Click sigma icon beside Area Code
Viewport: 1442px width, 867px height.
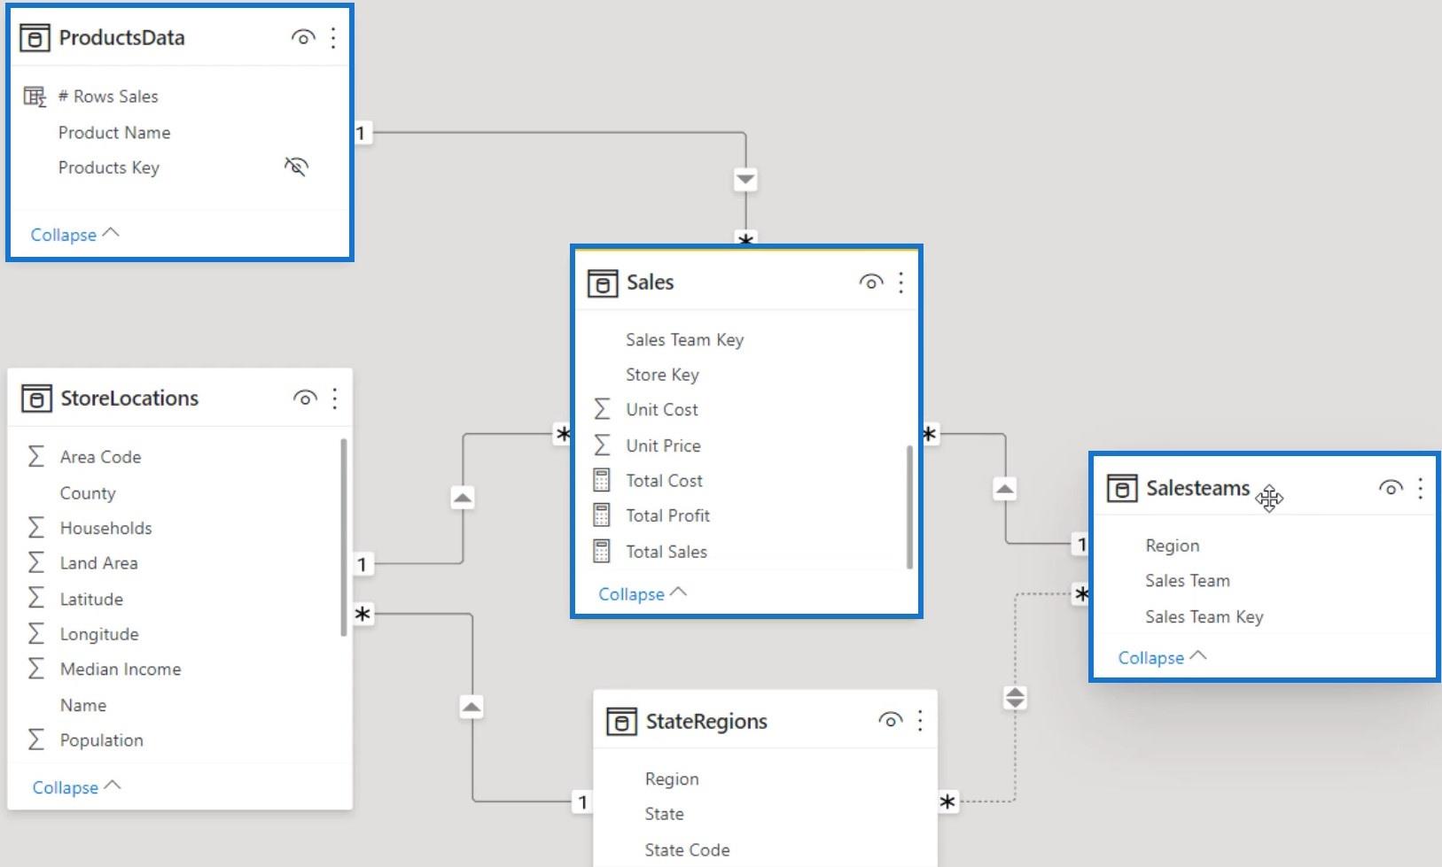pos(36,456)
